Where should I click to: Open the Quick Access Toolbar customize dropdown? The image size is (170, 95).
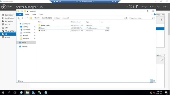click(x=27, y=11)
